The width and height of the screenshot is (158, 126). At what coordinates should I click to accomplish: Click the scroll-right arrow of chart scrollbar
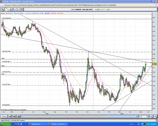click(x=137, y=116)
